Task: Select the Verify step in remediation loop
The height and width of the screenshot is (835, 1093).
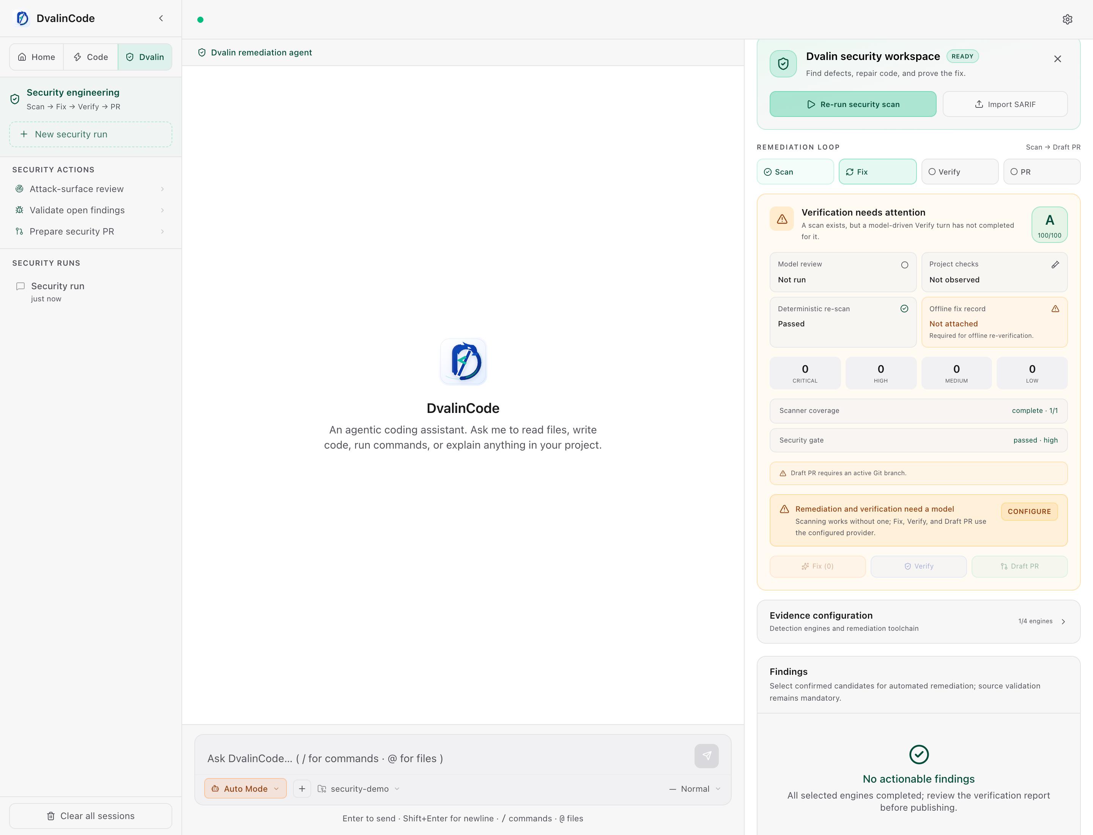Action: [x=959, y=172]
